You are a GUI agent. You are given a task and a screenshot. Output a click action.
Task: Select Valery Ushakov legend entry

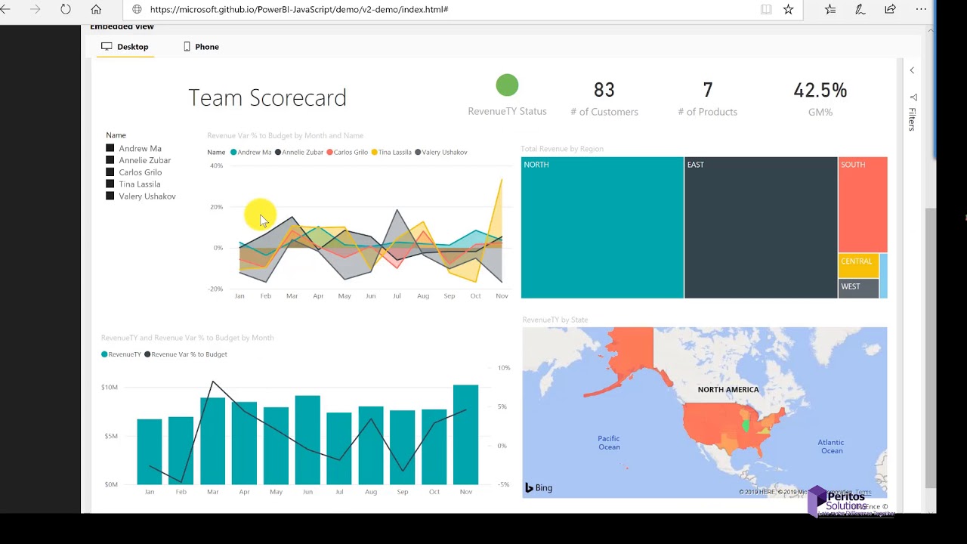coord(441,153)
